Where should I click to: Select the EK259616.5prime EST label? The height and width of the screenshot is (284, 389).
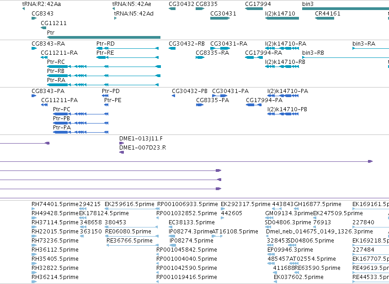tap(129, 204)
